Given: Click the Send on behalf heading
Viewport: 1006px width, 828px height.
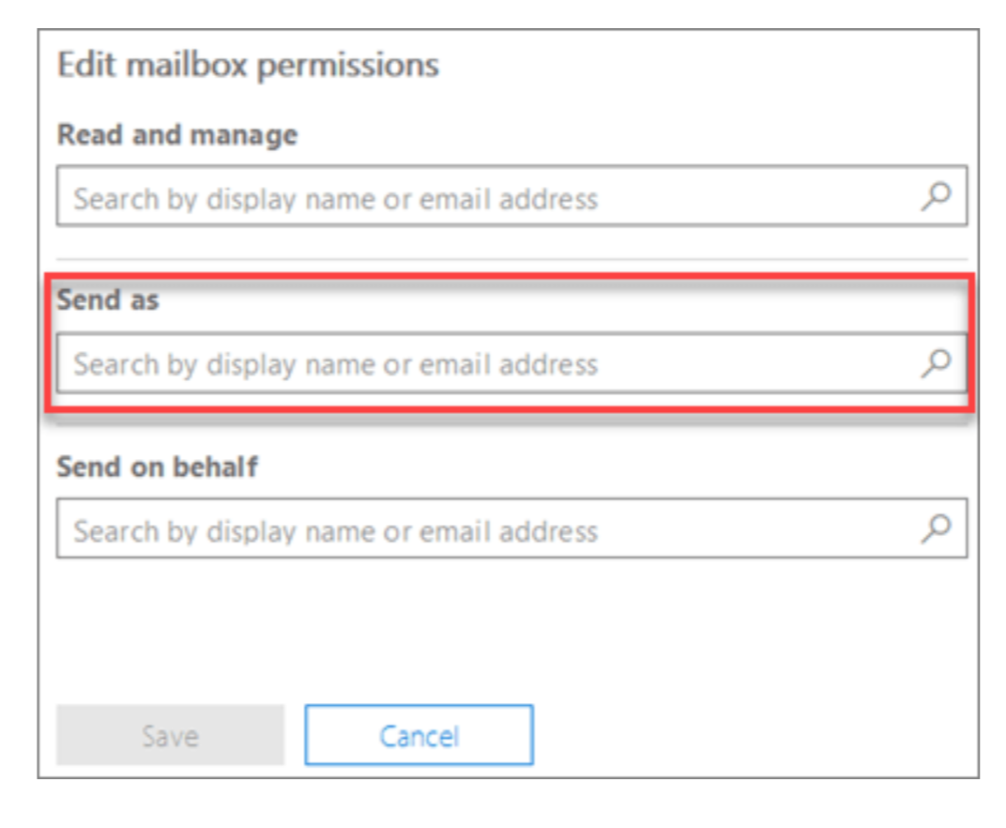Looking at the screenshot, I should coord(158,467).
